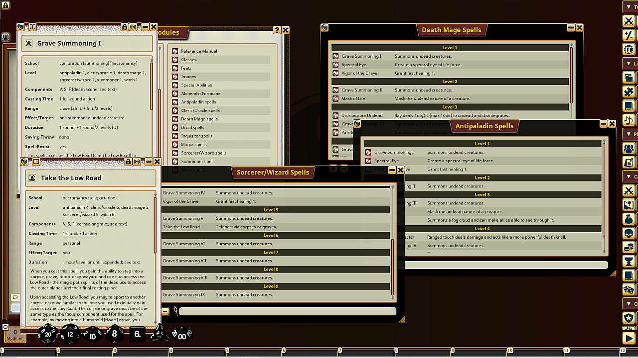Open the gear options sidebar icon
Image resolution: width=638 pixels, height=358 pixels.
coord(629,49)
